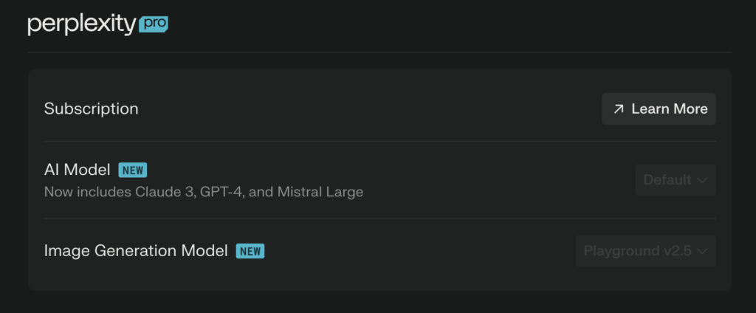Screen dimensions: 756x313
Task: Click the NEW badge beside Image Generation Model
Action: coord(250,251)
